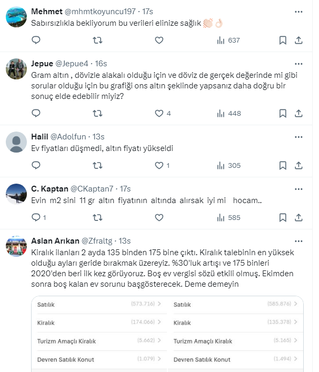Open left Kiralık (174.066) listing row

coord(100,323)
